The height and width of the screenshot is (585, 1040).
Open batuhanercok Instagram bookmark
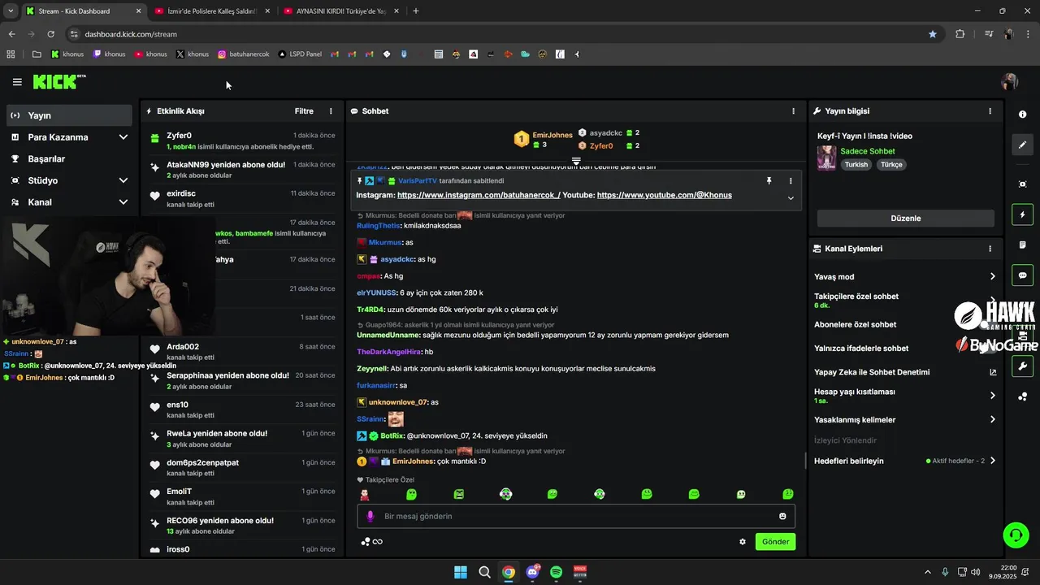click(243, 54)
